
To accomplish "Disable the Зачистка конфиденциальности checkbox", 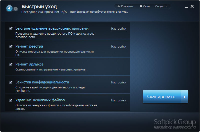I will [11, 82].
